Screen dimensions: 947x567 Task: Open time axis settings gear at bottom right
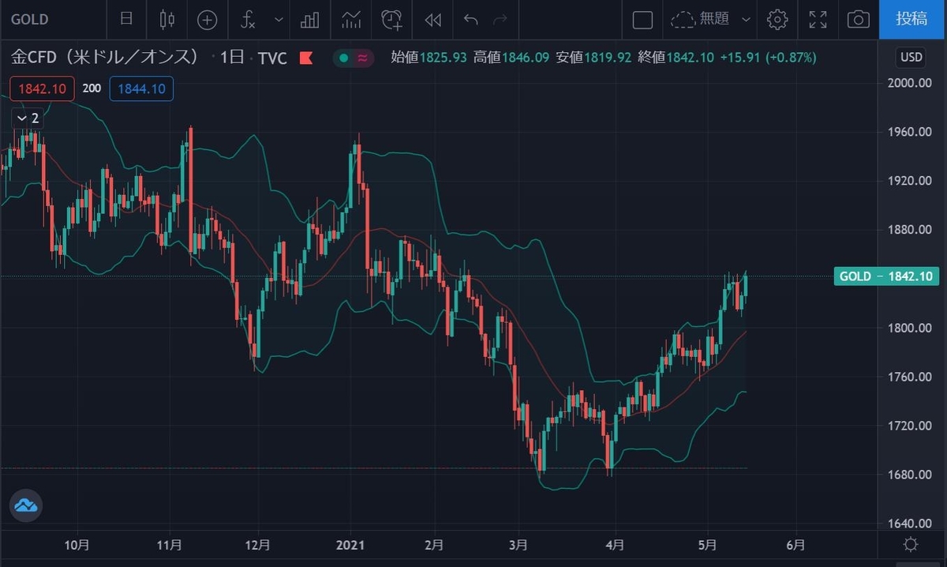pyautogui.click(x=911, y=545)
